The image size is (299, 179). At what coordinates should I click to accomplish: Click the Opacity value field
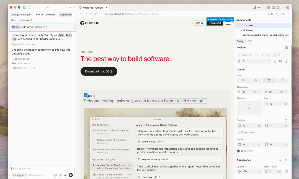pos(249,171)
